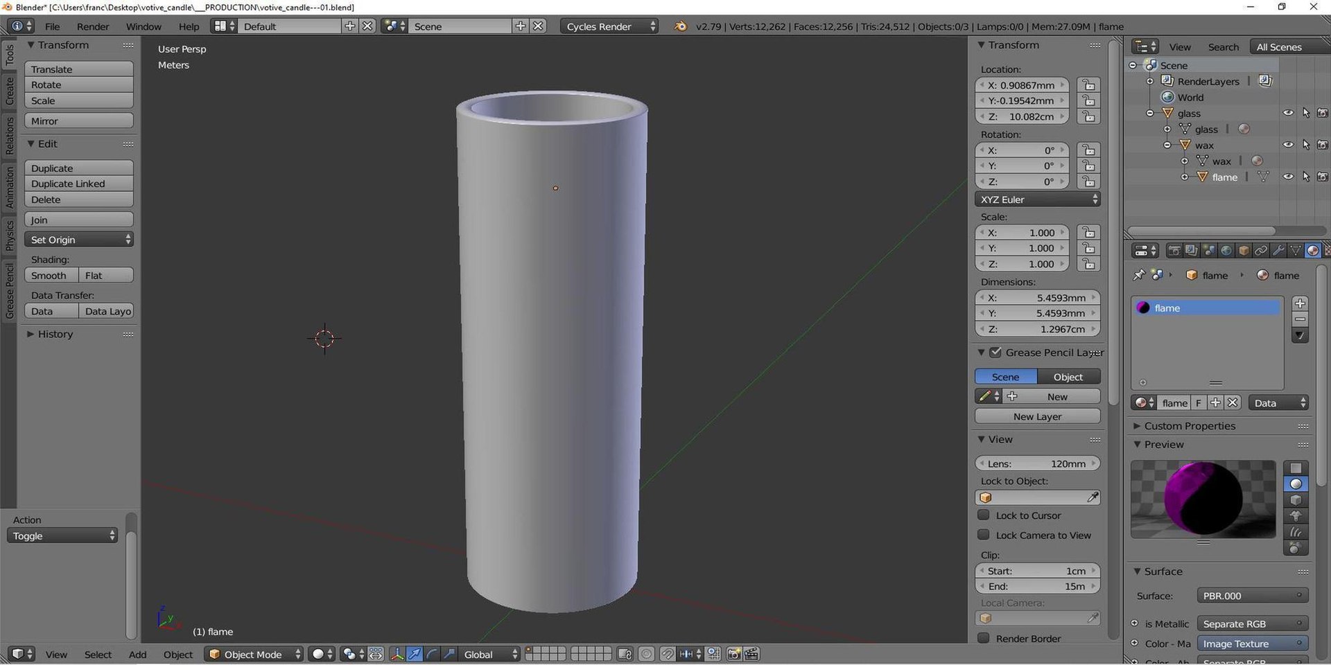Image resolution: width=1331 pixels, height=665 pixels.
Task: Open the Object properties tab (orange cube)
Action: 1244,250
